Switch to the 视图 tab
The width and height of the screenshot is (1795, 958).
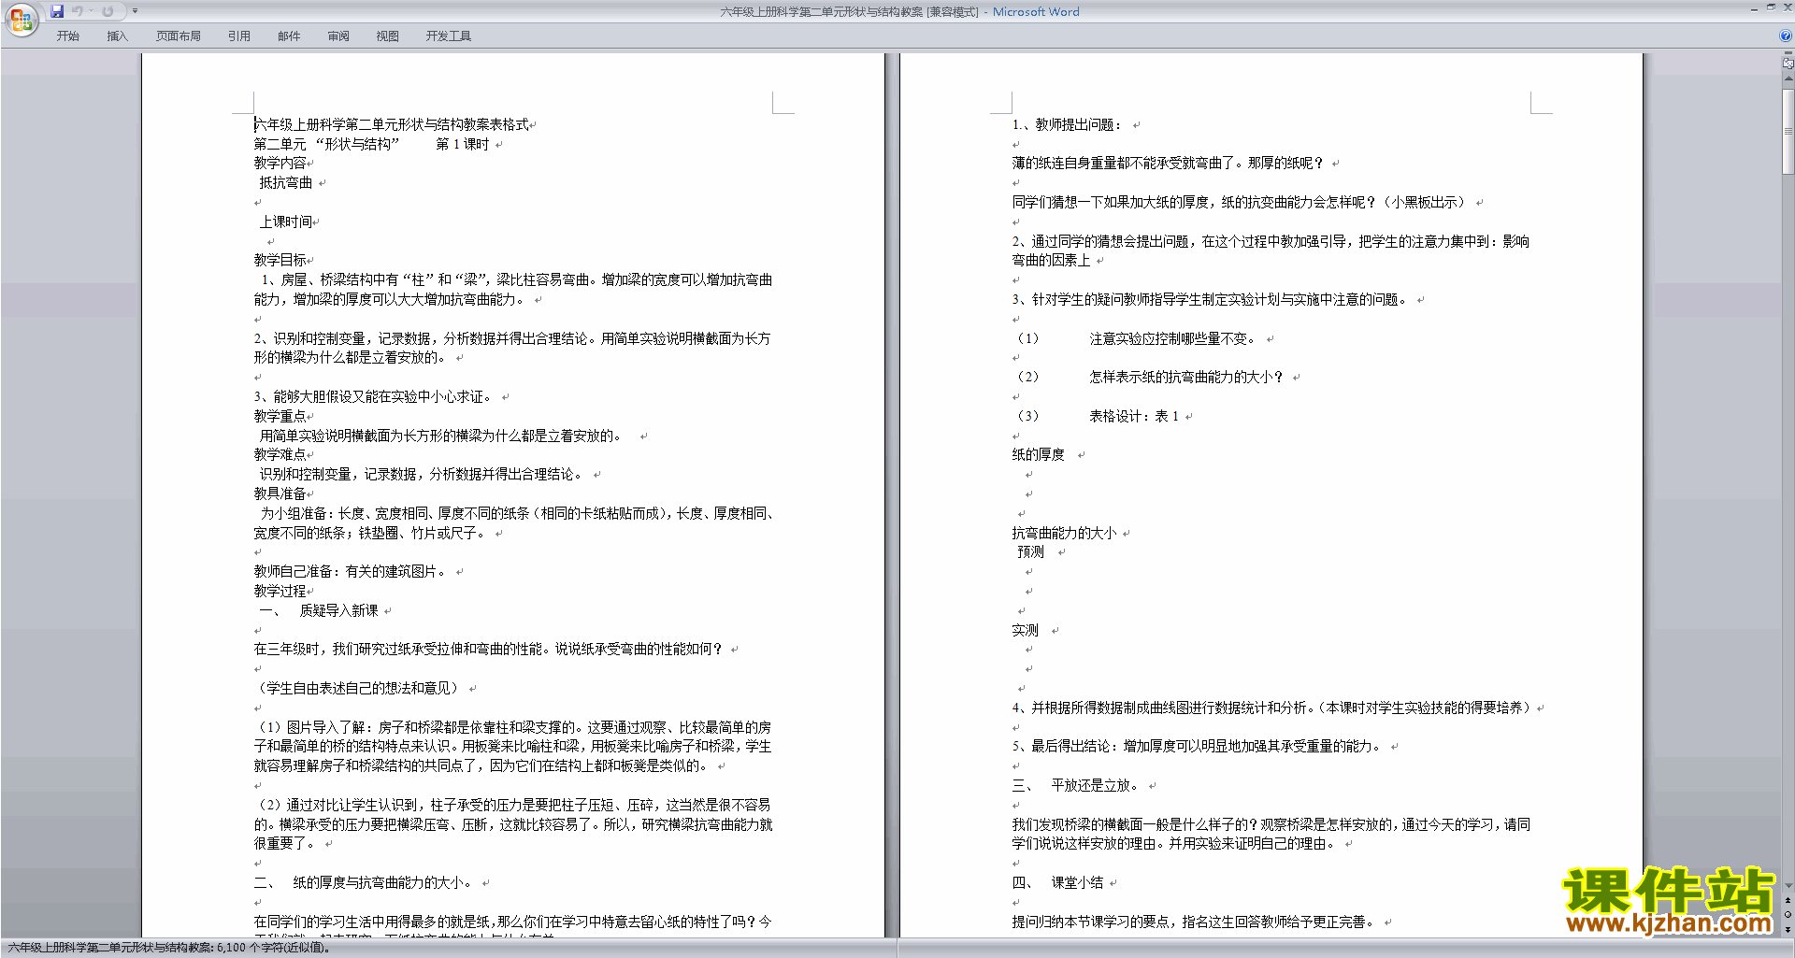(x=388, y=36)
